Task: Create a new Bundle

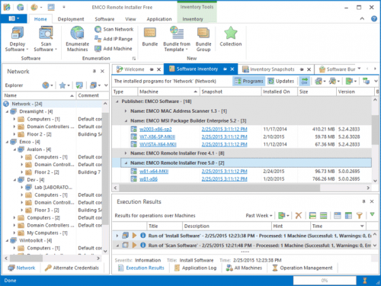Action: click(x=150, y=37)
